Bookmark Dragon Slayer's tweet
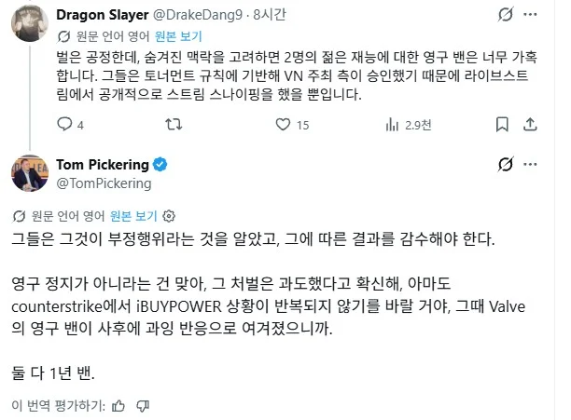The image size is (571, 420). pos(502,125)
